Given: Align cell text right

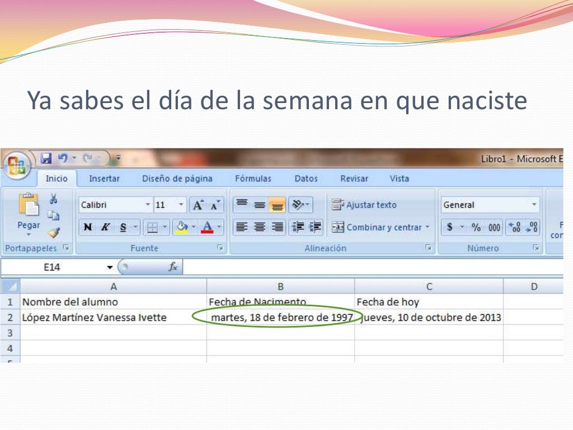Looking at the screenshot, I should pos(278,227).
